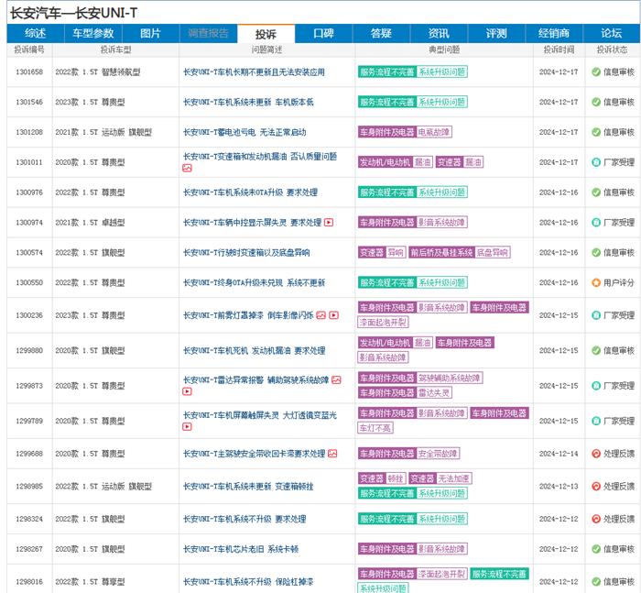The image size is (641, 593).
Task: Open link 长安UNI-T行驶时变速箱以及底盘异响
Action: [246, 252]
